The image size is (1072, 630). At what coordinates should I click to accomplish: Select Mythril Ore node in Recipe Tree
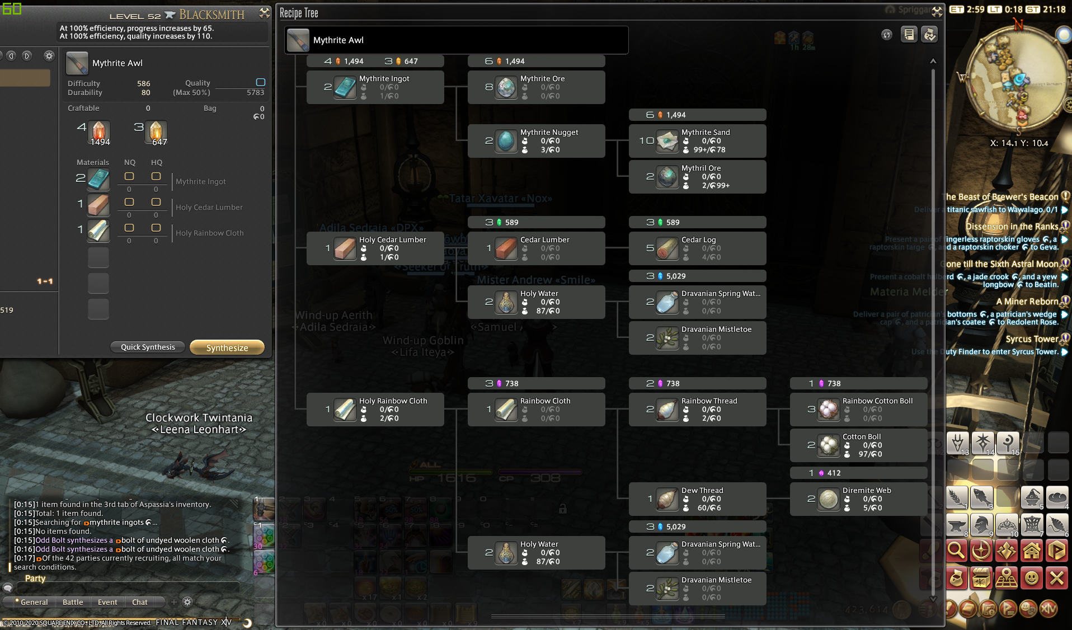click(x=698, y=177)
